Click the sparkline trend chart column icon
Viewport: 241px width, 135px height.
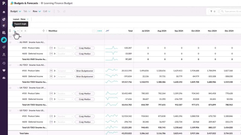107,31
